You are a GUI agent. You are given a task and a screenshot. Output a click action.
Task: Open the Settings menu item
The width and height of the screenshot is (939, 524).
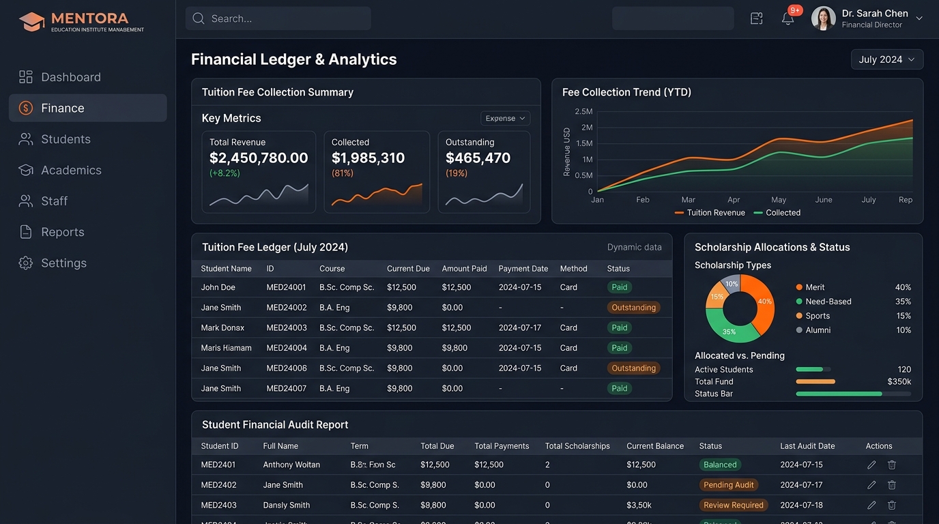[x=87, y=263]
